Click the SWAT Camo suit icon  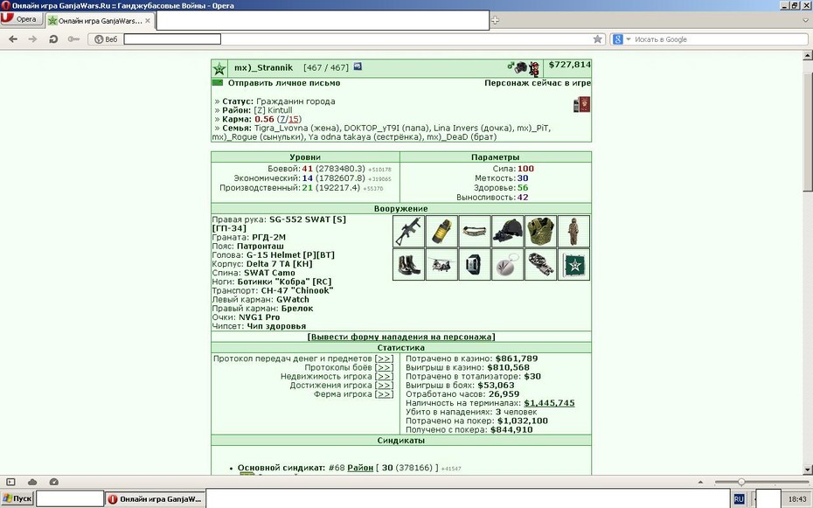click(x=573, y=231)
